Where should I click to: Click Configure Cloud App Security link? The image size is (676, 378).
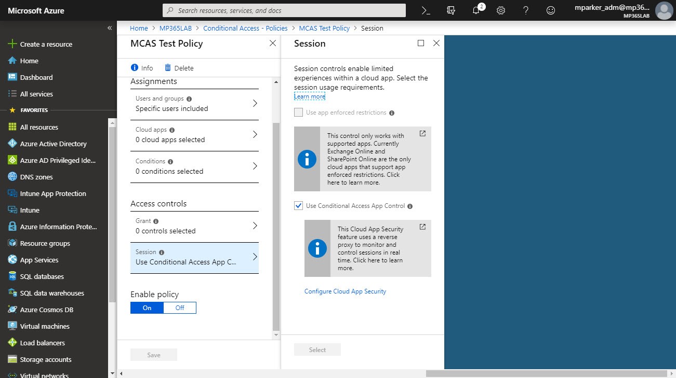(x=345, y=291)
